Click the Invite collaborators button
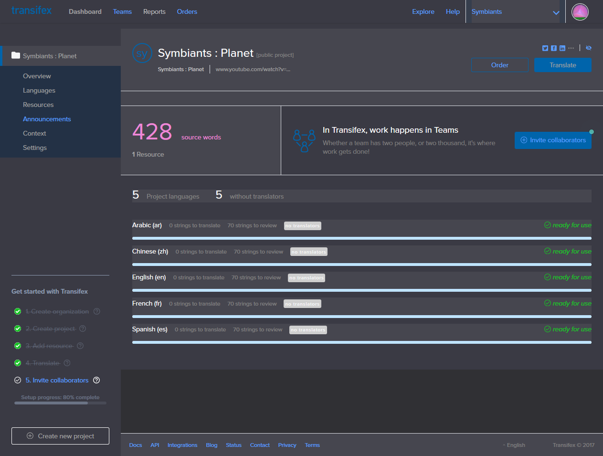Image resolution: width=603 pixels, height=456 pixels. pos(553,140)
